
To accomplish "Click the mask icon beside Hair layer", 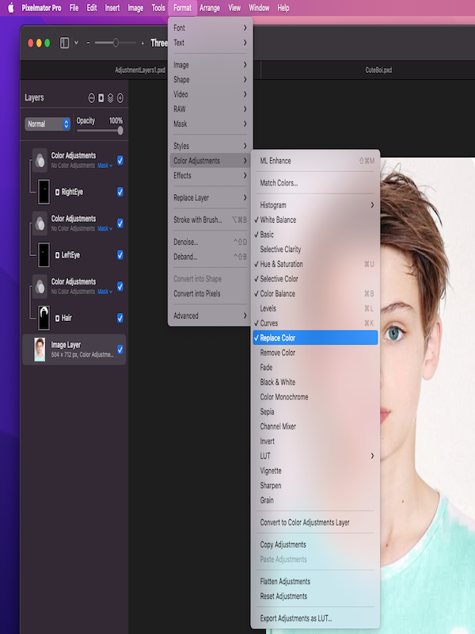I will tap(57, 318).
